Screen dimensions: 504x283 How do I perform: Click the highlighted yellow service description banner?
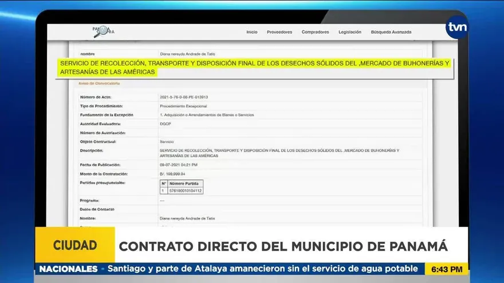point(254,67)
